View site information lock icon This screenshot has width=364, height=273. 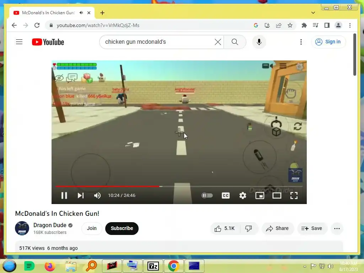click(x=51, y=25)
